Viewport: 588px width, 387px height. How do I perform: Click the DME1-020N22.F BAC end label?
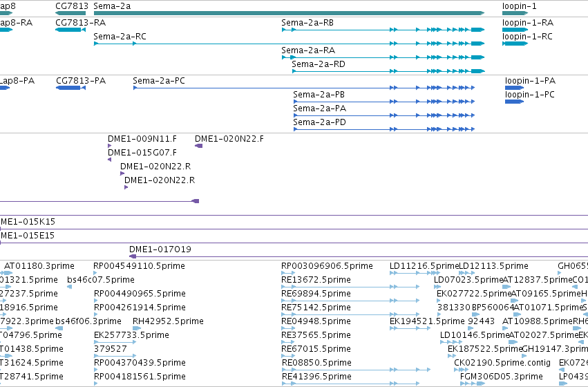click(x=229, y=139)
